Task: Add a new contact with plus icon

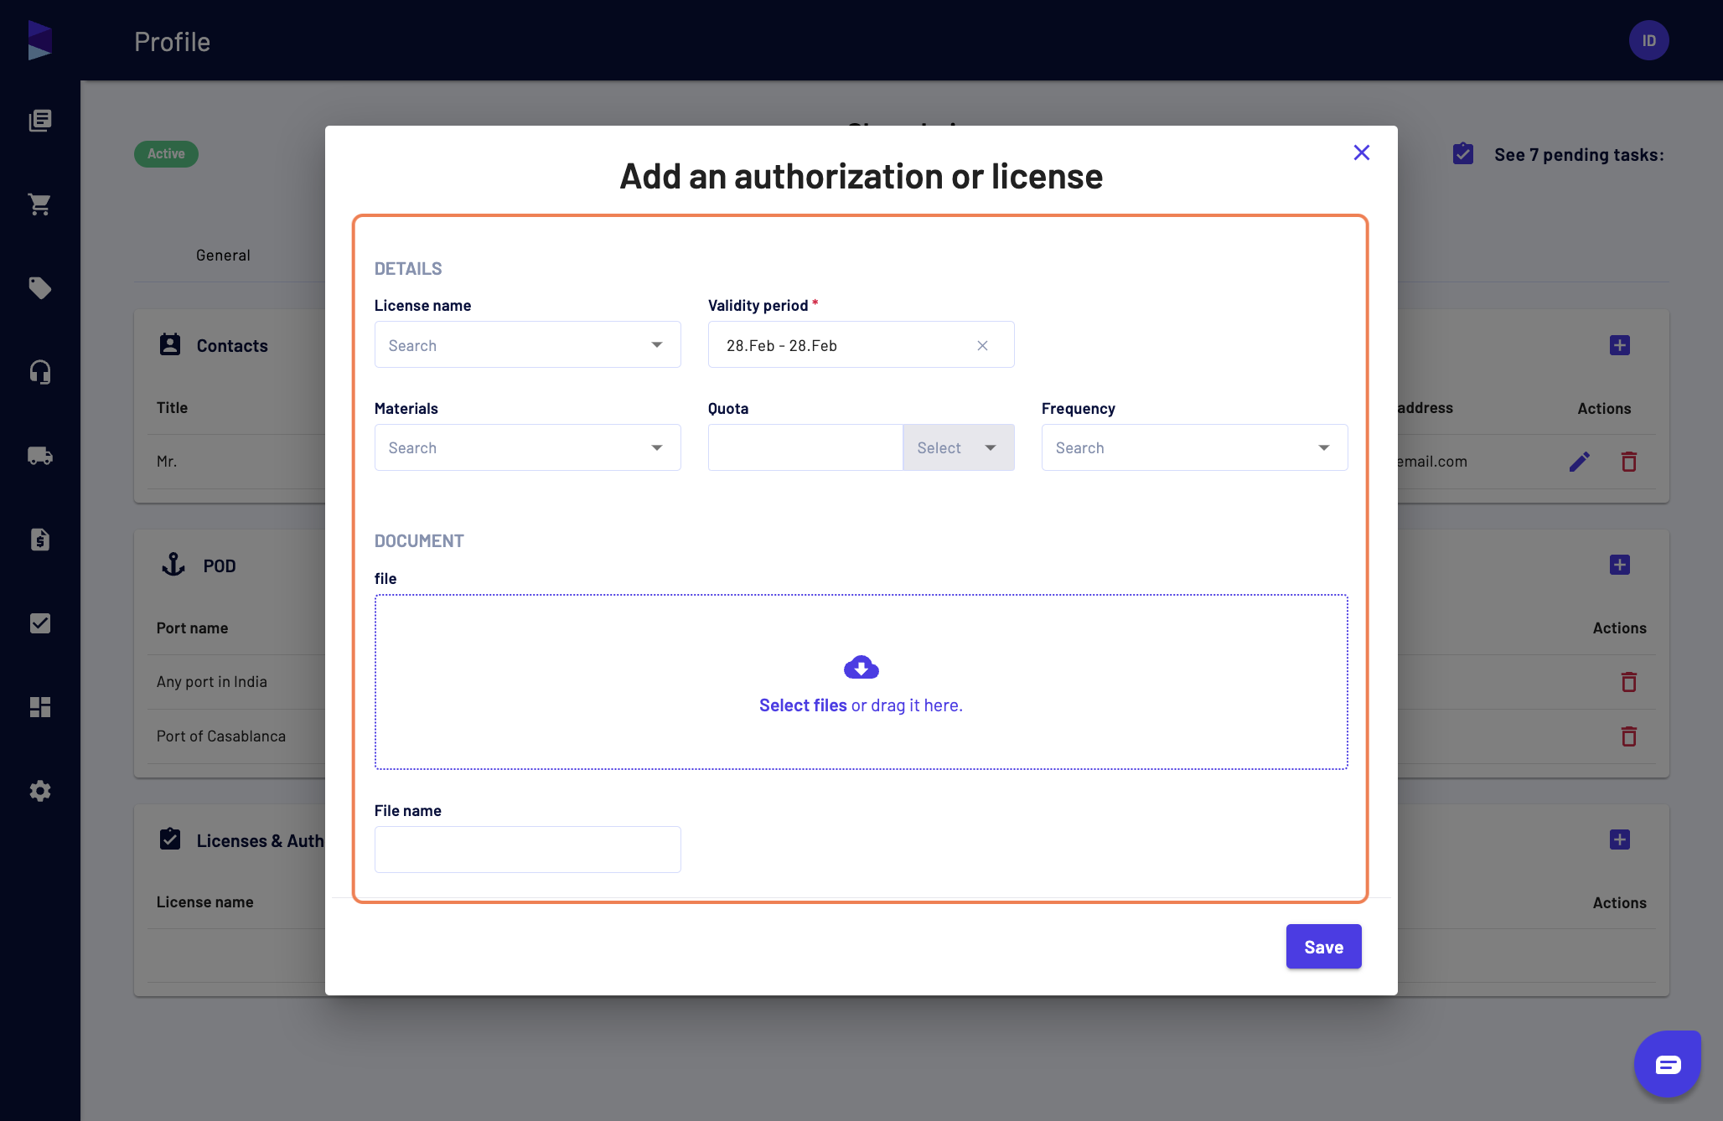Action: pos(1619,345)
